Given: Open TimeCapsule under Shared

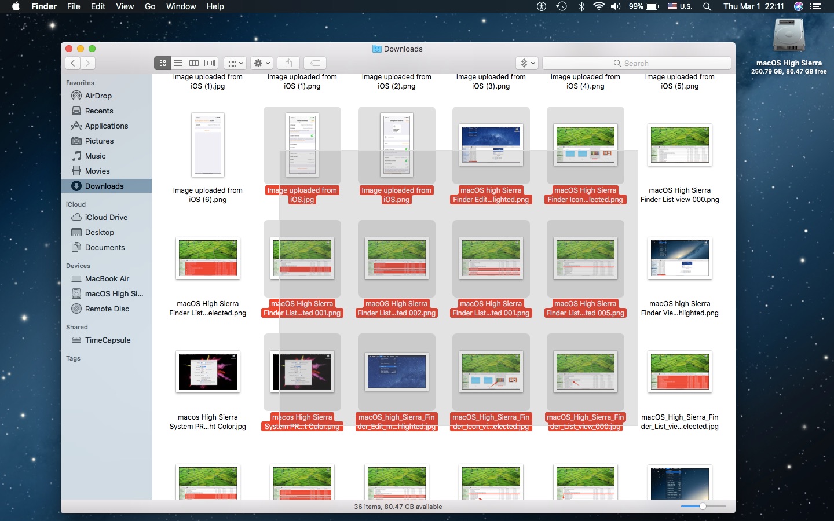Looking at the screenshot, I should coord(108,340).
